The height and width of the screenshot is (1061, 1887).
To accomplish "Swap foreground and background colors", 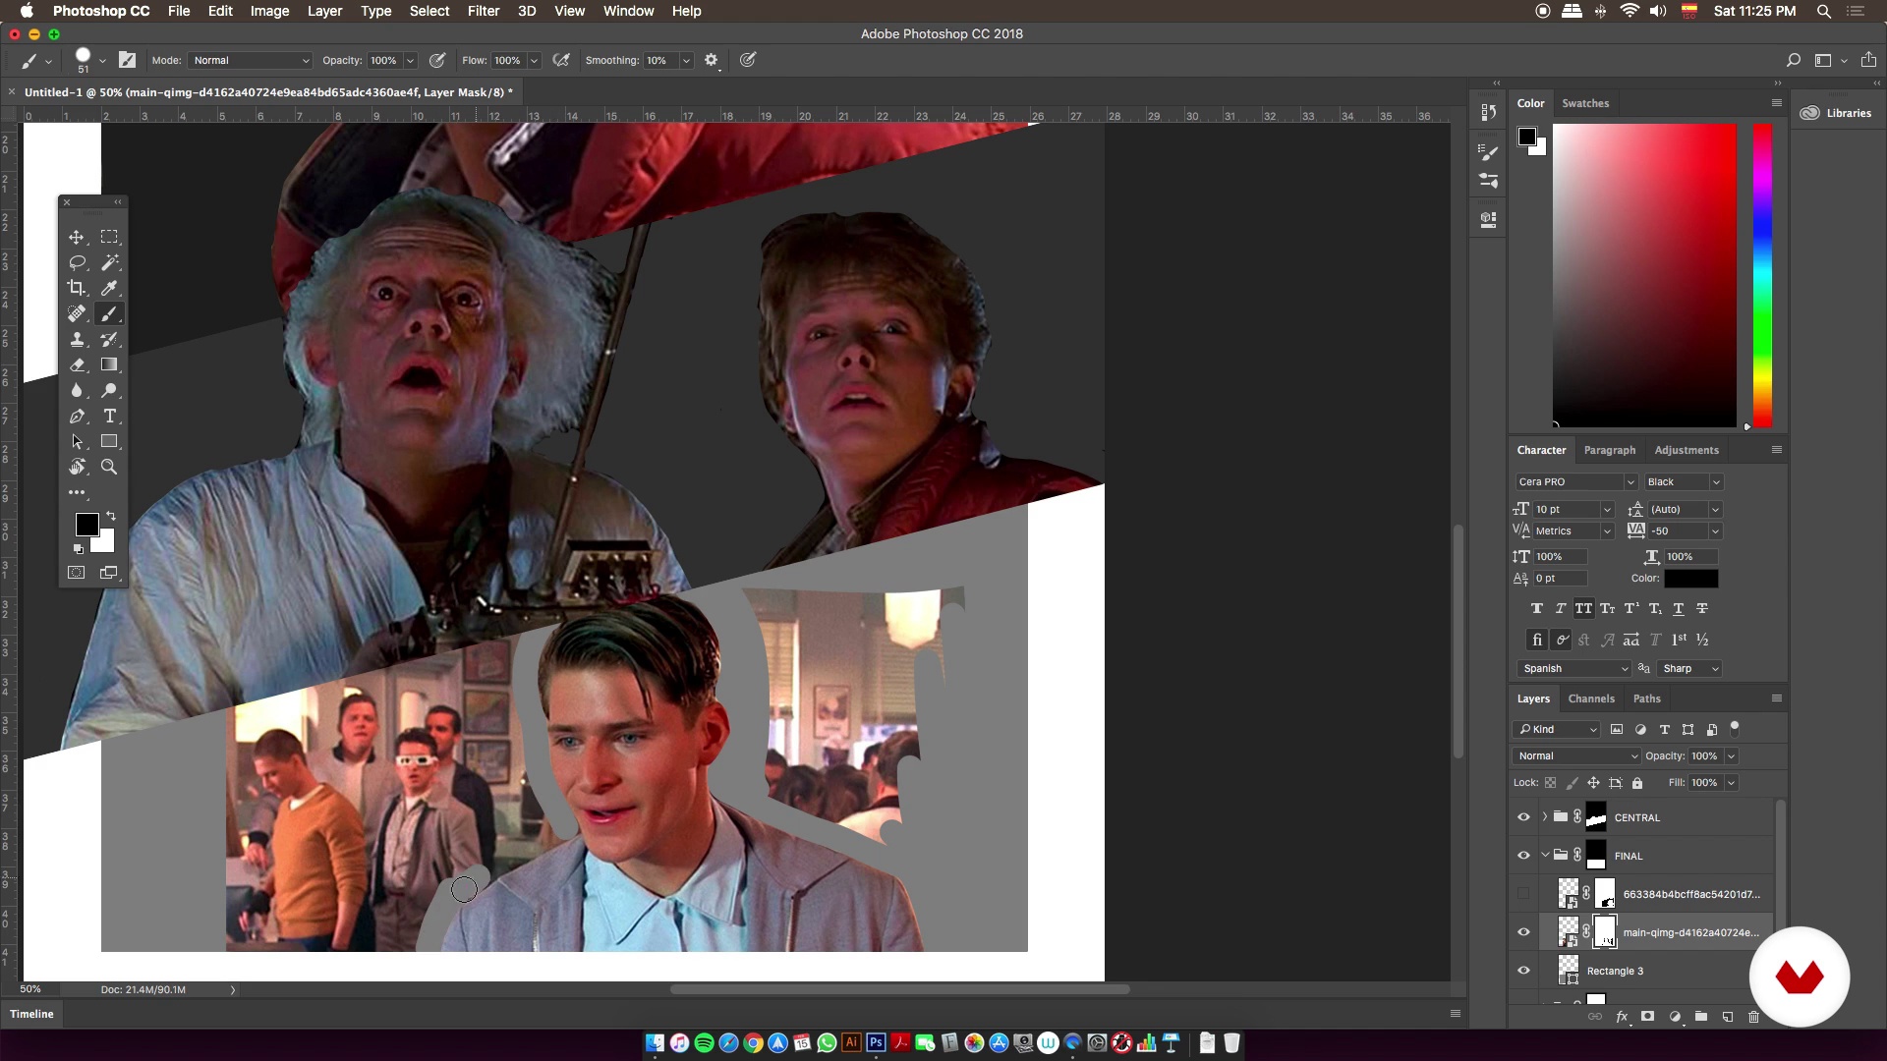I will pos(111,516).
